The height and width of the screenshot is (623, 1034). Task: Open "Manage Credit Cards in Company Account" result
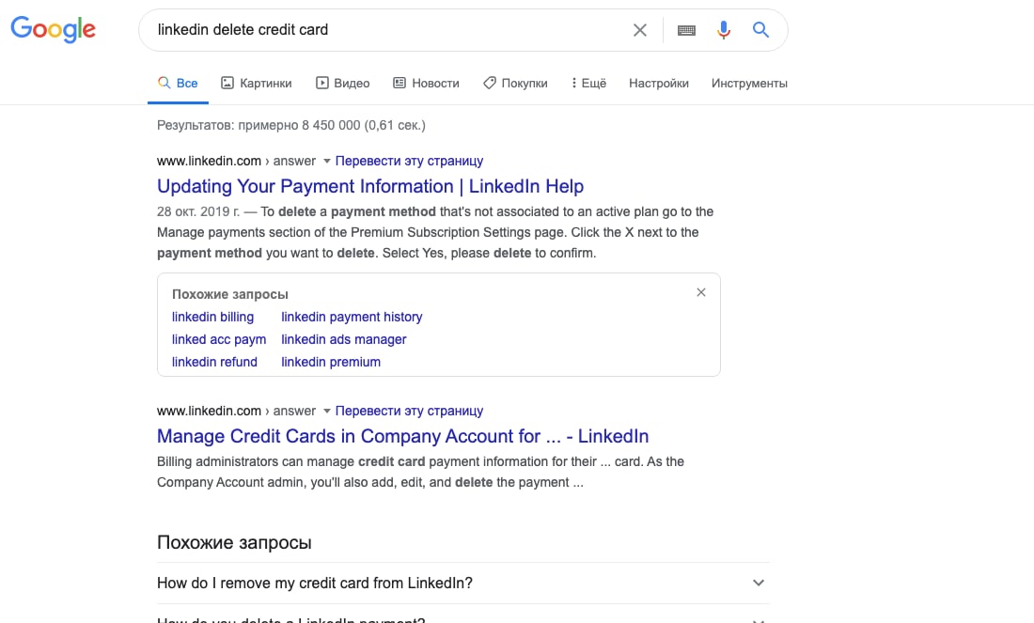coord(402,436)
